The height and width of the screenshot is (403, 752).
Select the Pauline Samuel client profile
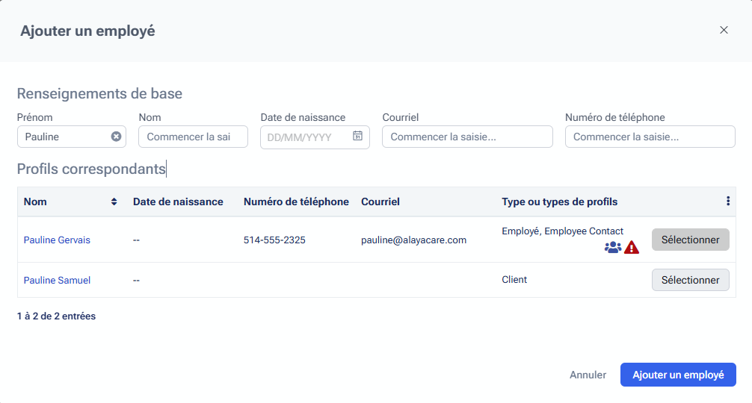(x=690, y=280)
